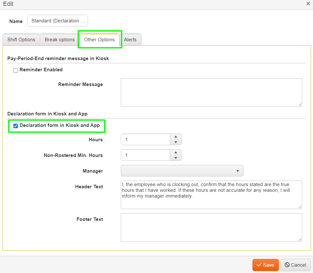The height and width of the screenshot is (273, 313).
Task: Click the Reminder Message label
Action: 80,84
